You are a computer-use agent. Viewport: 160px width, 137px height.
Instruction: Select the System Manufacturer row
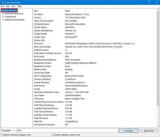(95, 31)
